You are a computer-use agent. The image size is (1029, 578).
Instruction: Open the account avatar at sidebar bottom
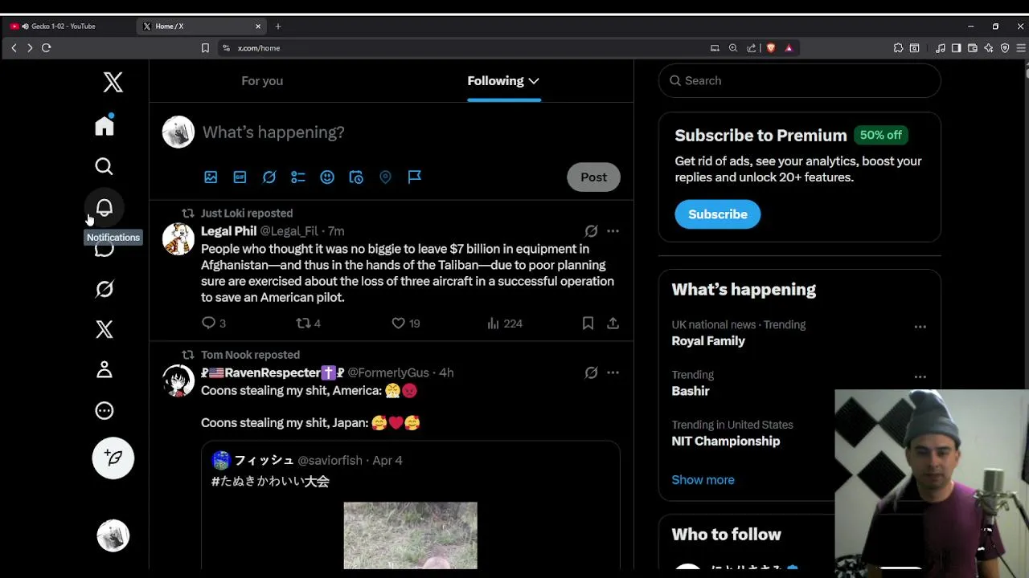[x=113, y=535]
